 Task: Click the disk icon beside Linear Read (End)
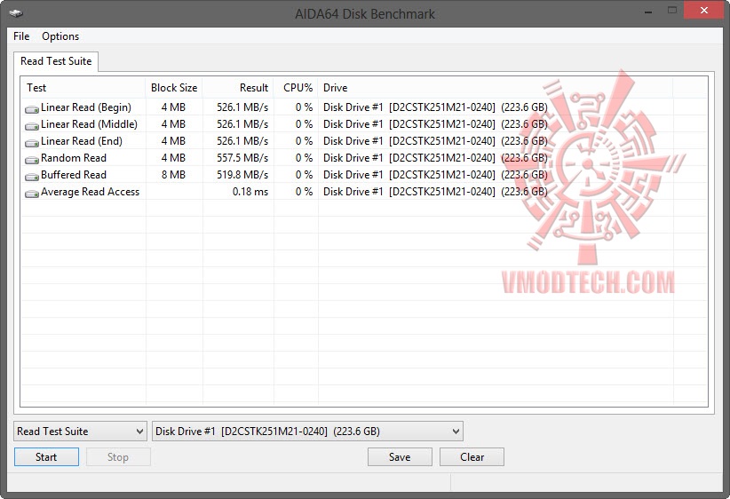(32, 143)
